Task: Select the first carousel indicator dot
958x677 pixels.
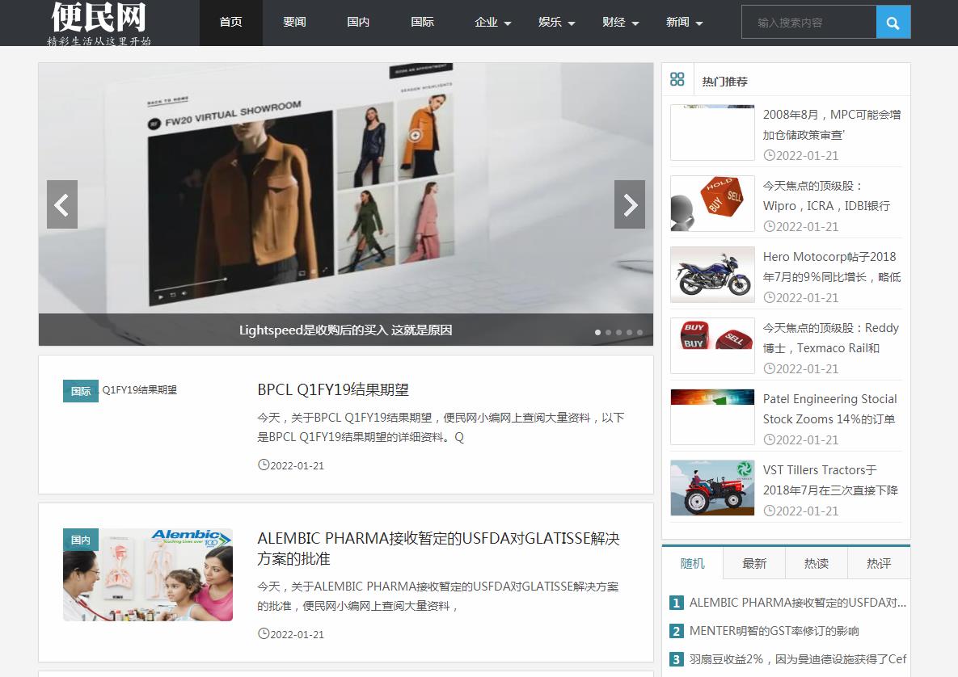Action: click(597, 332)
